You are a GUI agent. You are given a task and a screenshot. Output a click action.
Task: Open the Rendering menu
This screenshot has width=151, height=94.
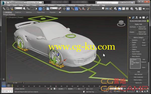[72, 5]
